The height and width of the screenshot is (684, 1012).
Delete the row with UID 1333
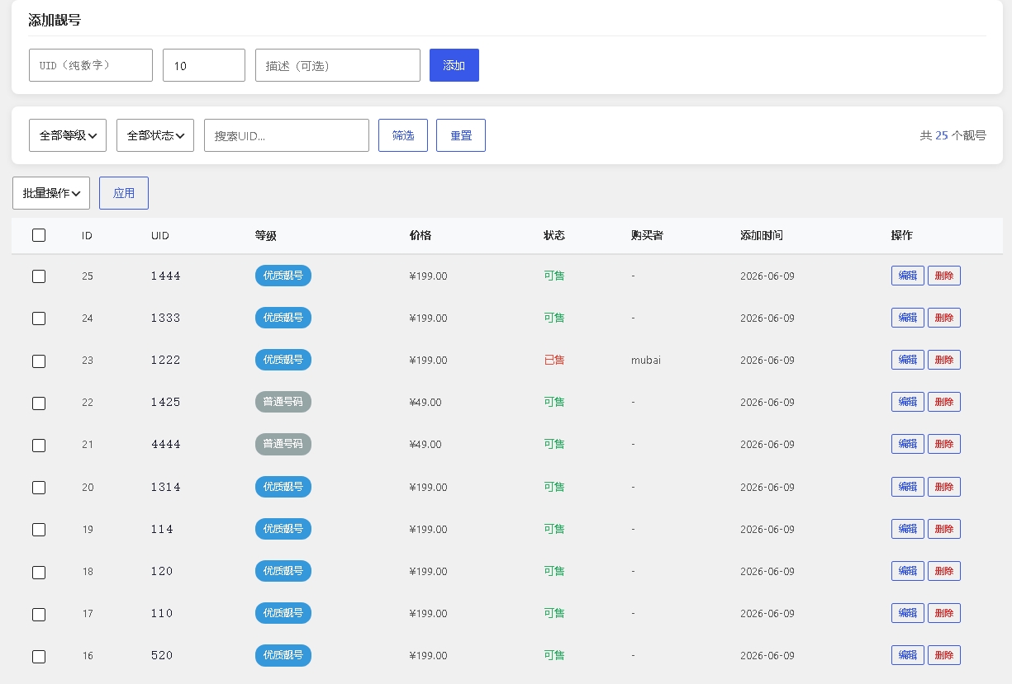click(944, 318)
